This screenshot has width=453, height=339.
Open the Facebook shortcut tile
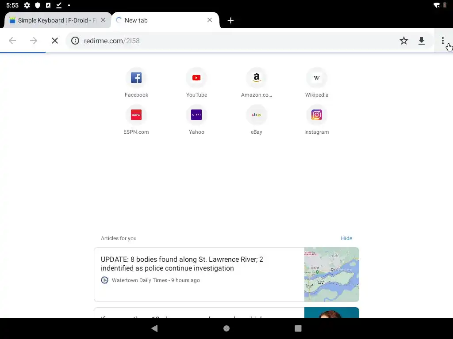coord(136,83)
